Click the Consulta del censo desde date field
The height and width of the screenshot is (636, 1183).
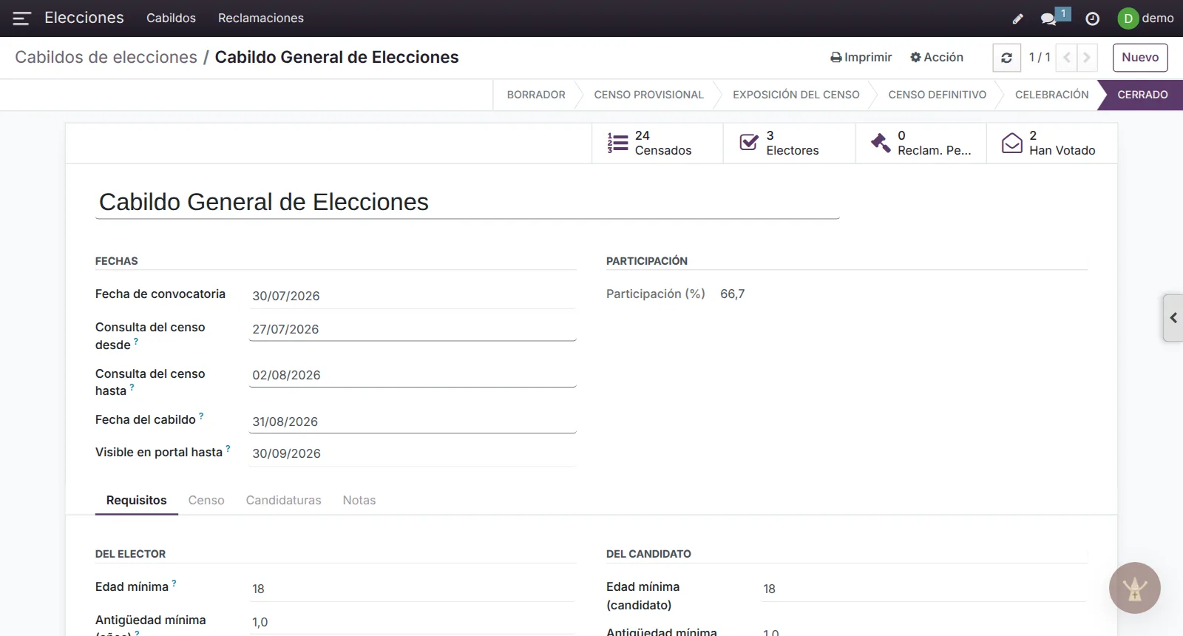tap(413, 329)
